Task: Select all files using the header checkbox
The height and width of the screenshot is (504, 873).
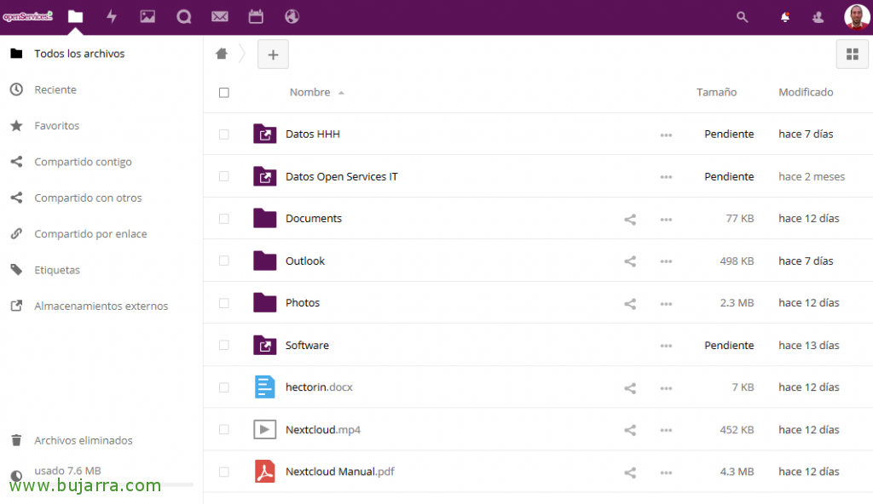Action: click(x=224, y=92)
